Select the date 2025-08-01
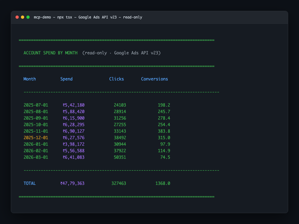 36,111
